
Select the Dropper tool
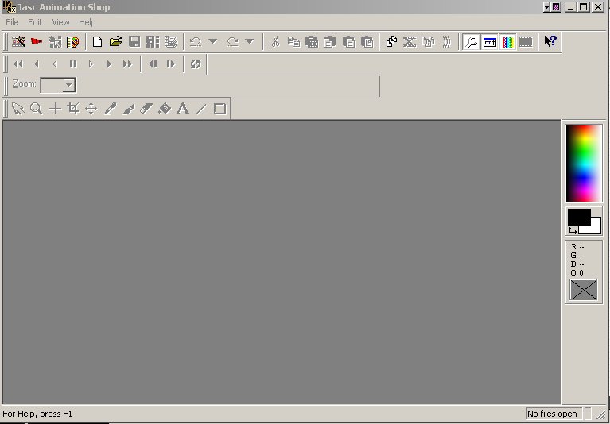110,109
